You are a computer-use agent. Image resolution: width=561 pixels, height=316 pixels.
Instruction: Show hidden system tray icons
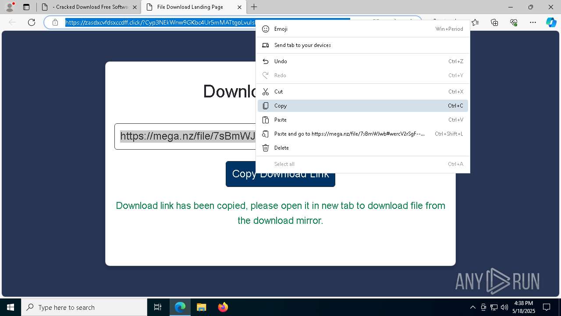[x=472, y=307]
